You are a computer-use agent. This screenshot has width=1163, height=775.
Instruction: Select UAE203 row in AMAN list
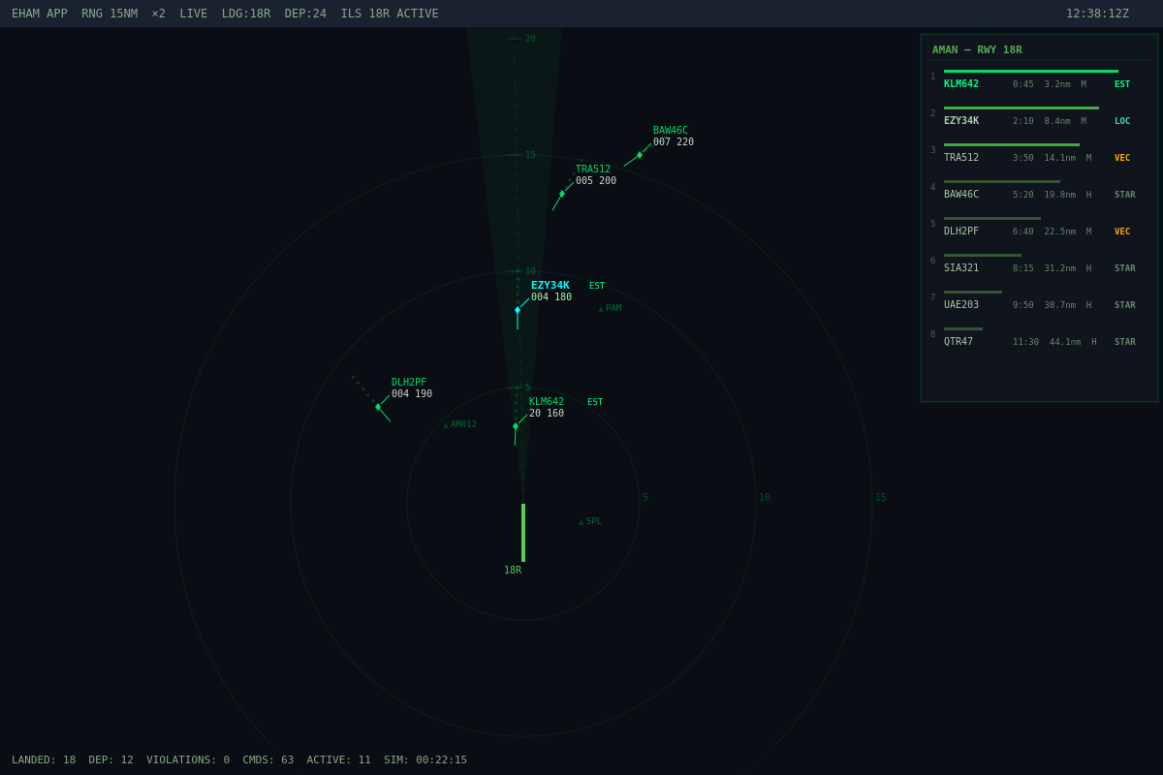(1039, 299)
